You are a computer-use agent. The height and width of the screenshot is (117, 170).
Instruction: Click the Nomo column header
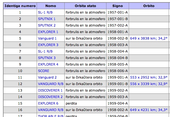(x=51, y=6)
